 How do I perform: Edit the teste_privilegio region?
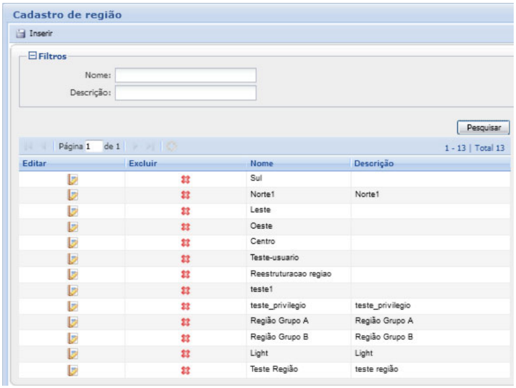click(x=72, y=306)
